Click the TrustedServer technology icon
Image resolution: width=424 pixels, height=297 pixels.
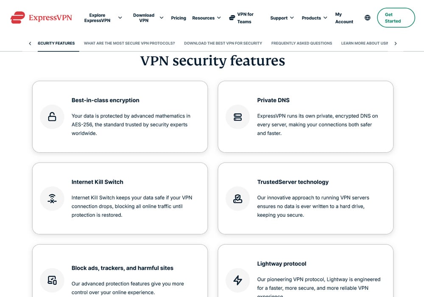tap(237, 199)
